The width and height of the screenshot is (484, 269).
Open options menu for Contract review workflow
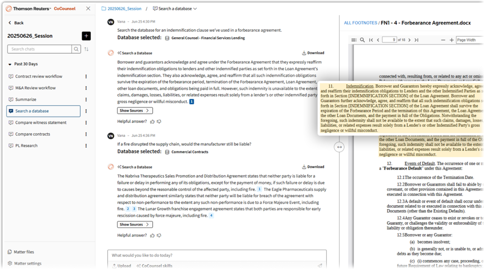(x=86, y=76)
